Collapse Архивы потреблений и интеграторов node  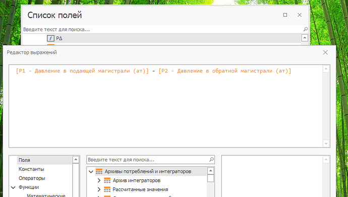click(91, 171)
